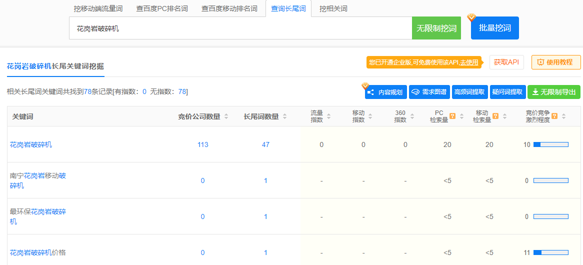Click help icon next to 竞价竞争激烈程度
583x265 pixels.
(x=554, y=116)
